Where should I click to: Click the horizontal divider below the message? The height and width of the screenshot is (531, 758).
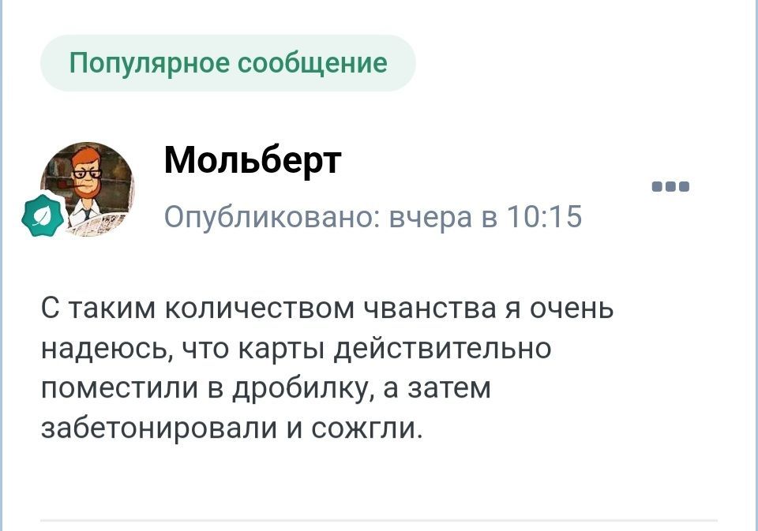pyautogui.click(x=379, y=520)
